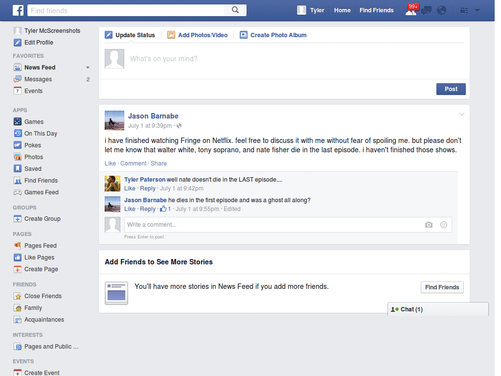Click the Games app icon

18,122
